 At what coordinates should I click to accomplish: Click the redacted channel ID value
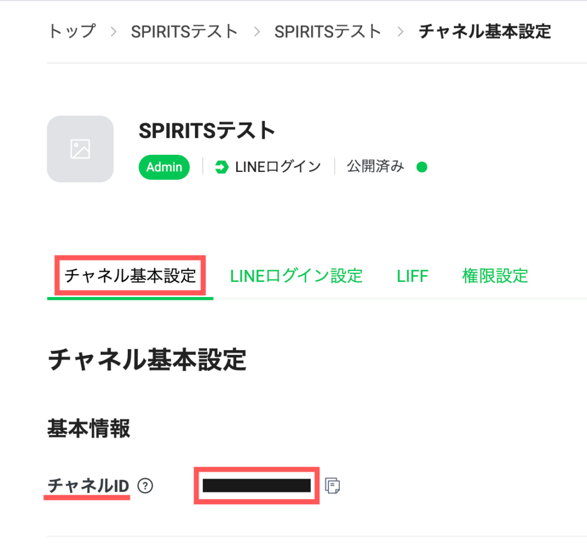[257, 486]
